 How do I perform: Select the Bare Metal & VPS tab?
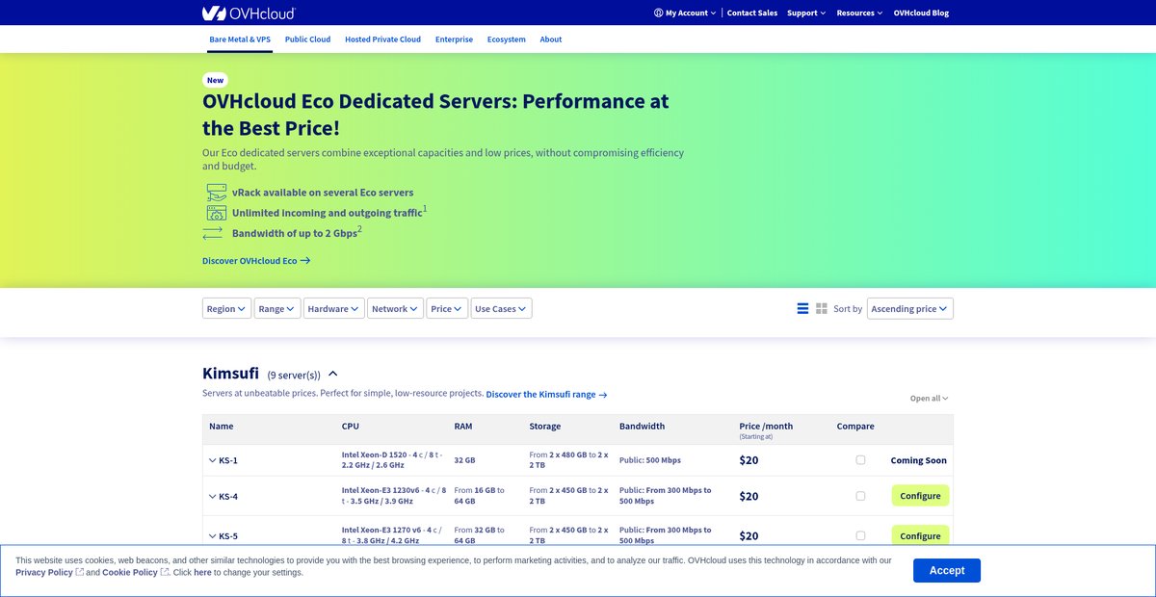click(241, 39)
